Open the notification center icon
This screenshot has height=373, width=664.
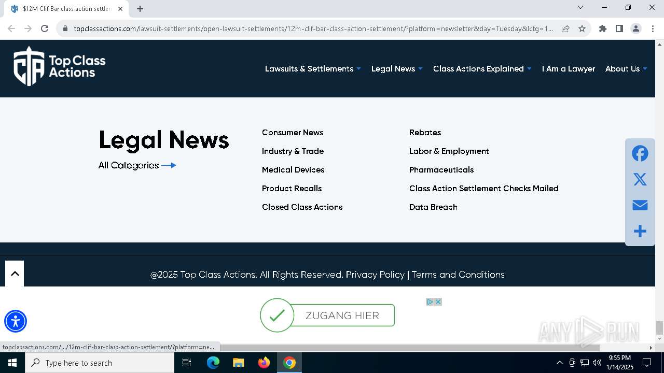tap(647, 363)
